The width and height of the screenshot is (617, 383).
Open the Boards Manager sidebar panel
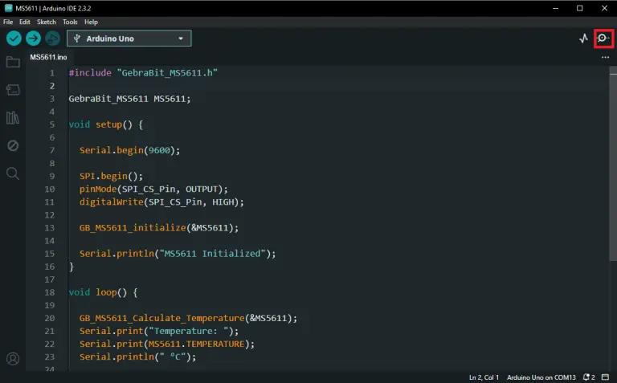click(x=13, y=90)
